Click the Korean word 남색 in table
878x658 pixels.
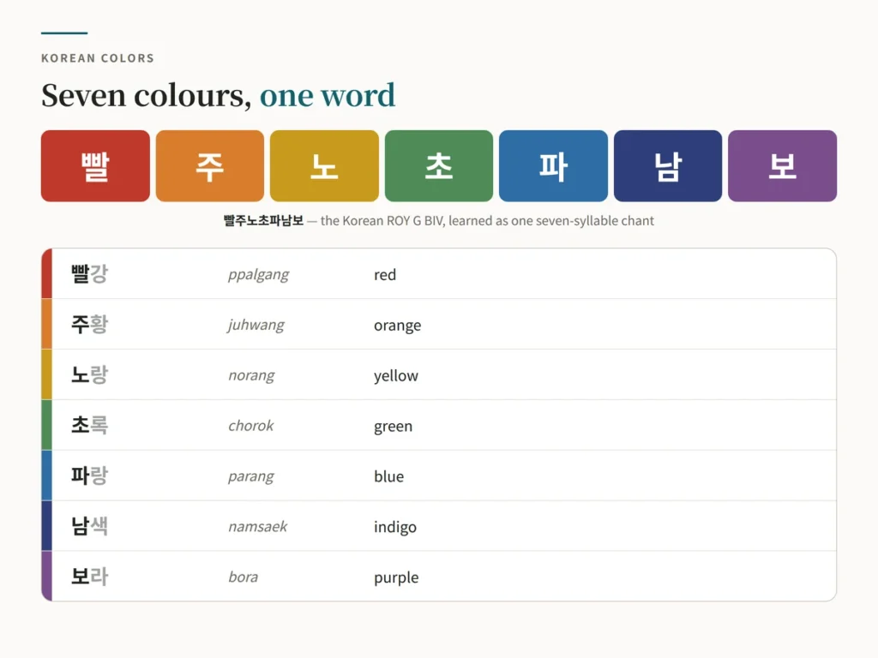click(x=89, y=526)
